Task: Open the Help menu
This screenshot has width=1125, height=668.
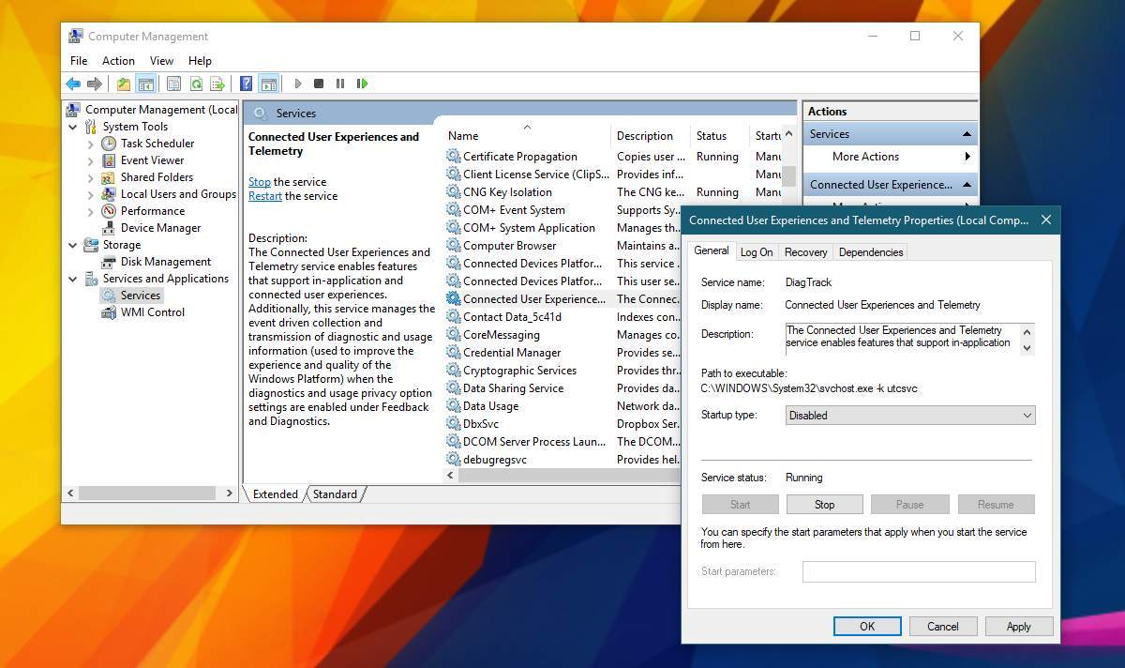Action: (x=200, y=60)
